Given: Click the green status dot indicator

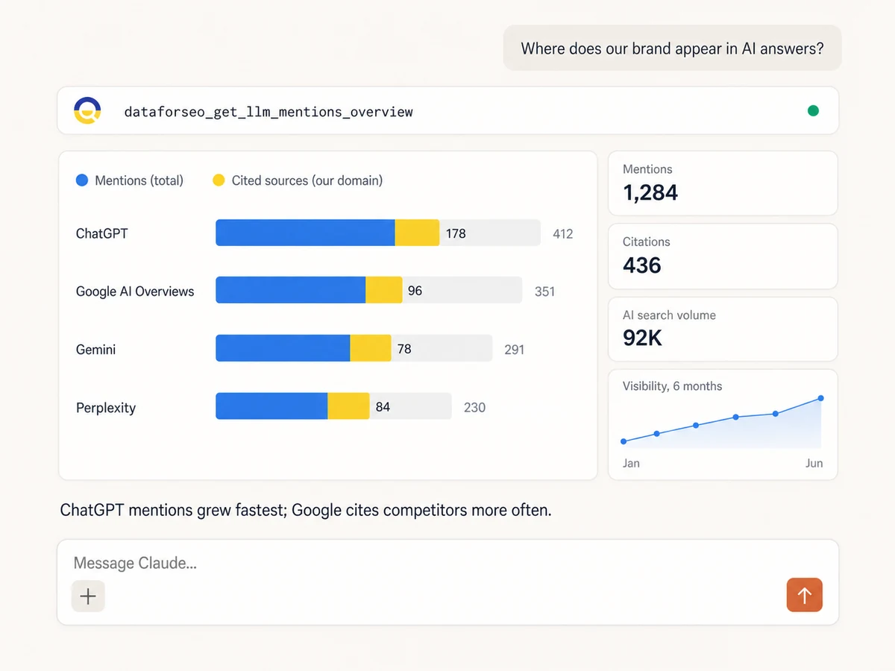Looking at the screenshot, I should [x=813, y=111].
